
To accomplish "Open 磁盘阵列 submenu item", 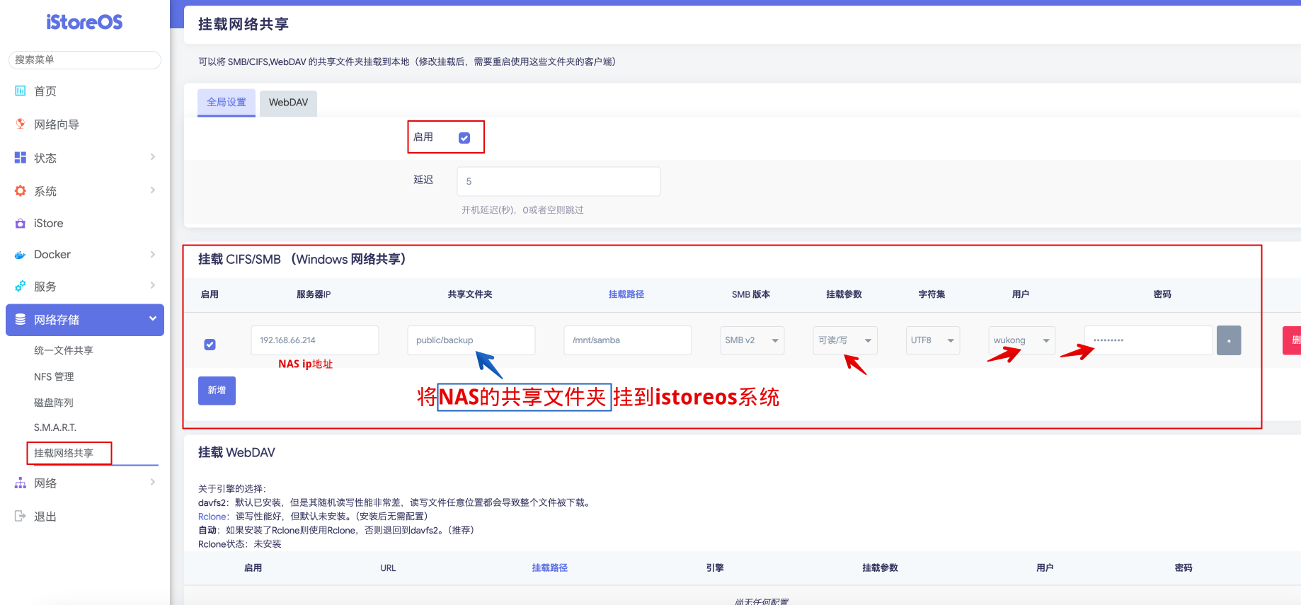I will pyautogui.click(x=54, y=403).
